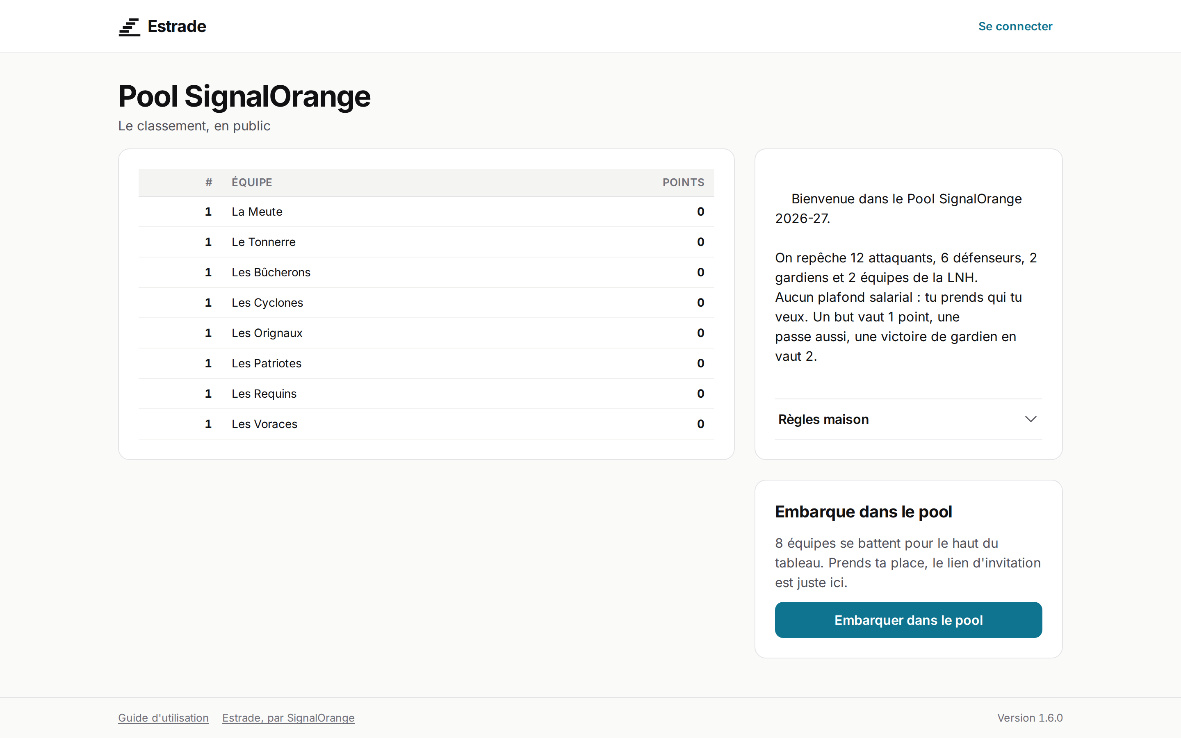Screen dimensions: 1181x738
Task: Click the Bienvenue dans le Pool SignalOrange text
Action: click(906, 199)
